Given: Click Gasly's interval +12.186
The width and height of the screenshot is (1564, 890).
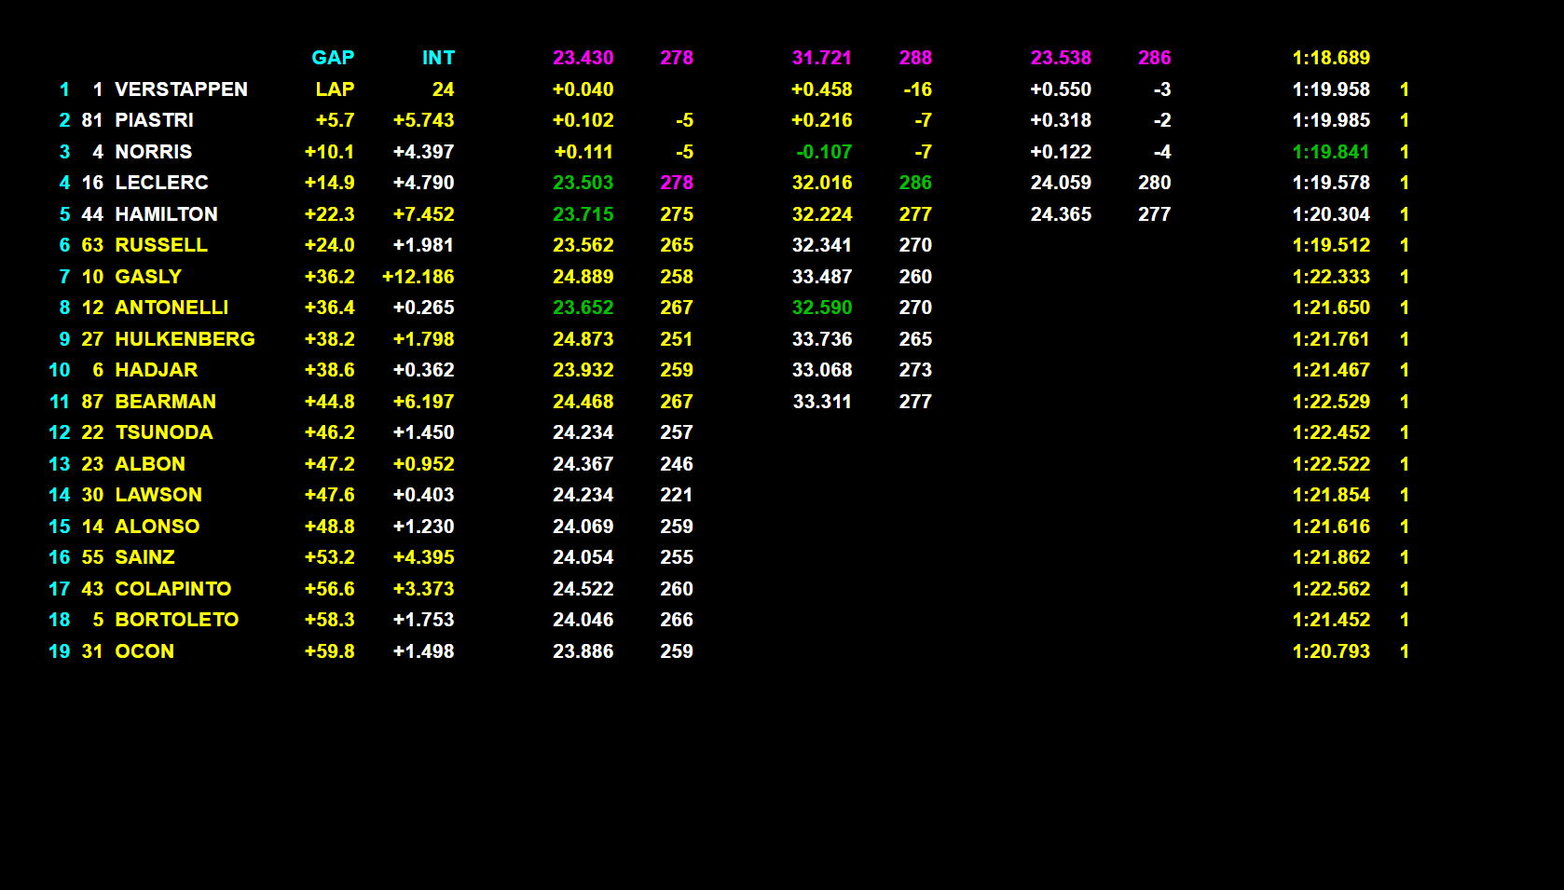Looking at the screenshot, I should coord(418,277).
